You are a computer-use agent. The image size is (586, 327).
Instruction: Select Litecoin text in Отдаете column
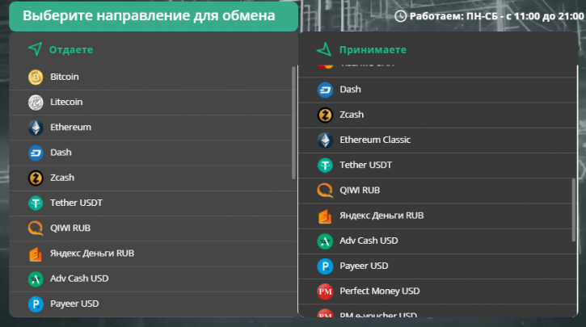point(66,102)
